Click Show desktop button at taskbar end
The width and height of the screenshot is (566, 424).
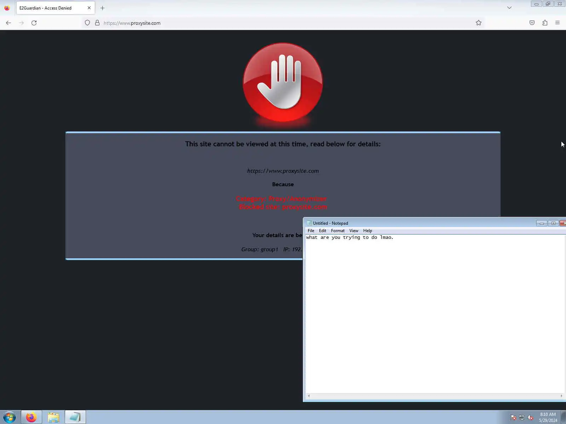(563, 417)
